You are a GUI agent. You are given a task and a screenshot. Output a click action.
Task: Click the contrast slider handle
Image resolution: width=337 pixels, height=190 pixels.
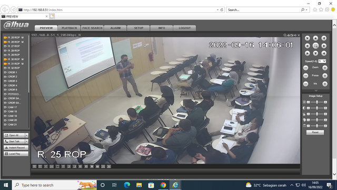(x=317, y=108)
